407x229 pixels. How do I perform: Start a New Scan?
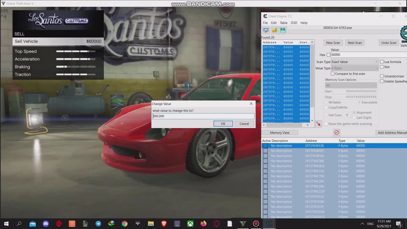click(x=333, y=43)
